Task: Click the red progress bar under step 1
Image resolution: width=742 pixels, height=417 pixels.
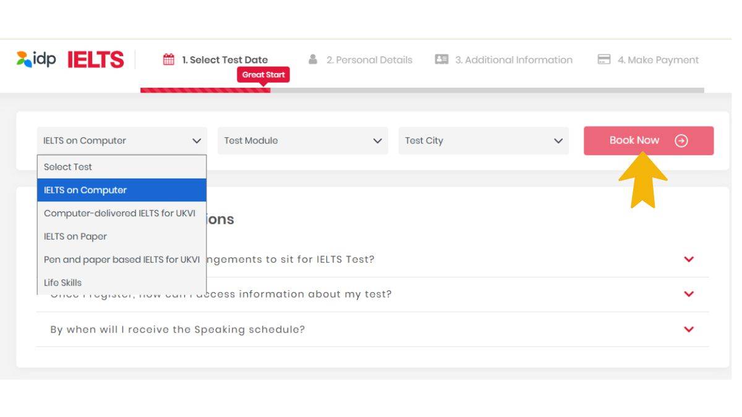Action: (x=205, y=90)
